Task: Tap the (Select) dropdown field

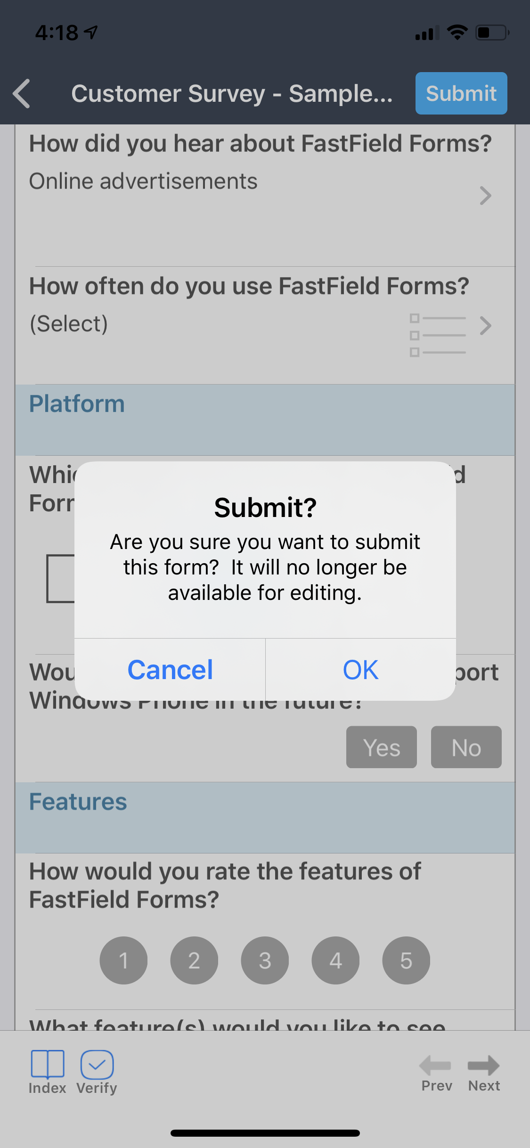Action: [69, 323]
